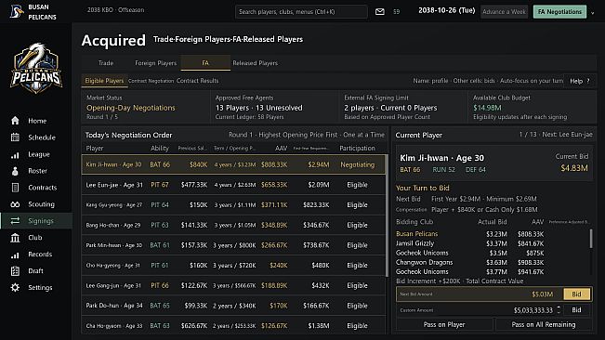Click the Bid button beside Custom Amount

(576, 310)
